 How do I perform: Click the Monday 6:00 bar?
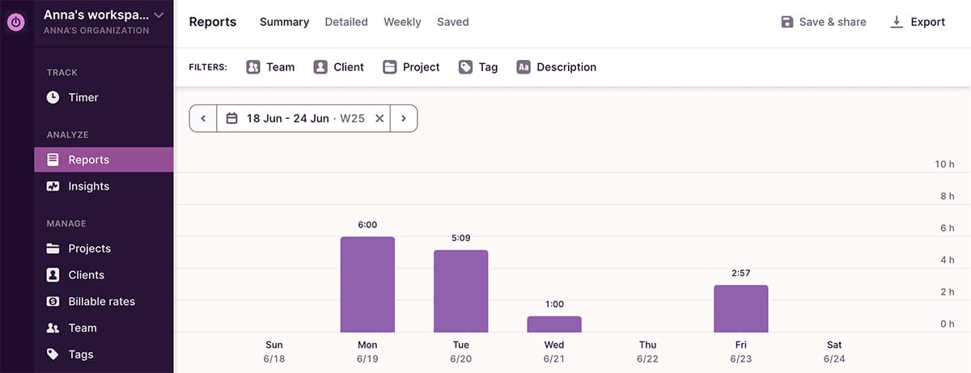point(367,284)
